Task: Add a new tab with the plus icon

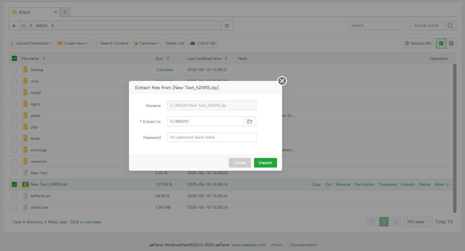Action: pyautogui.click(x=65, y=12)
